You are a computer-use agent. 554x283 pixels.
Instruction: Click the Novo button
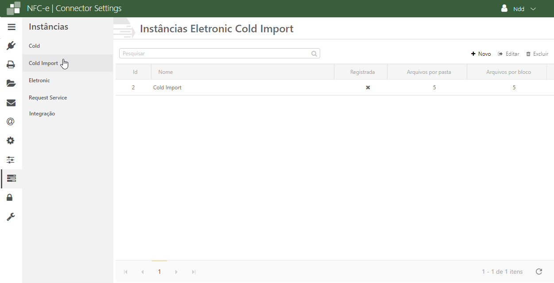481,54
